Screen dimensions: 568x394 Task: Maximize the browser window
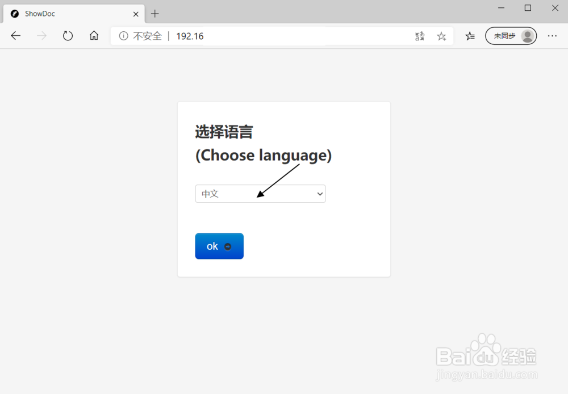(x=528, y=8)
